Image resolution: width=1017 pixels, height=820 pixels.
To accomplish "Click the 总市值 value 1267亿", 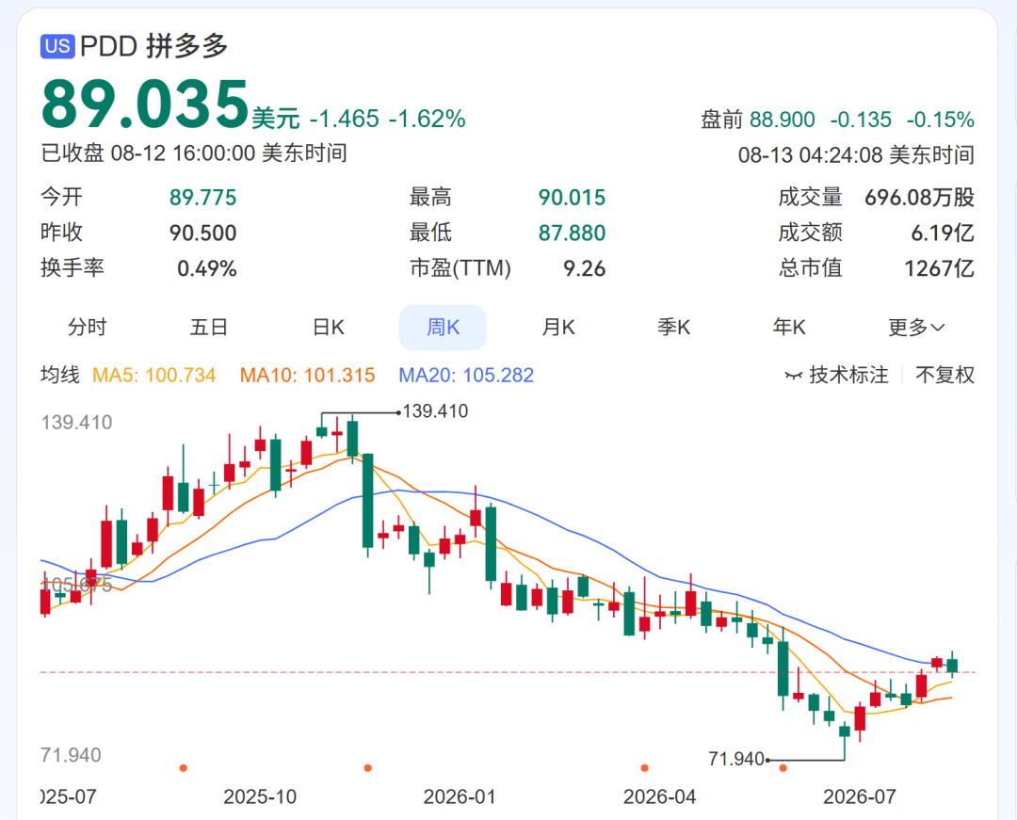I will [939, 268].
